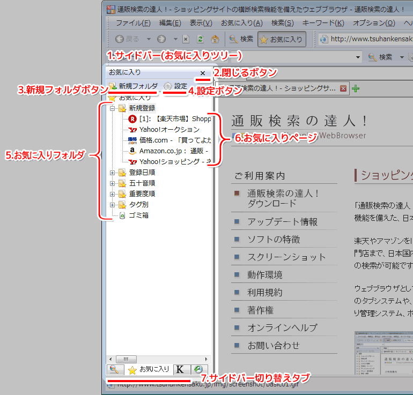413x395 pixels.
Task: Open お問い合わせ link
Action: (274, 345)
